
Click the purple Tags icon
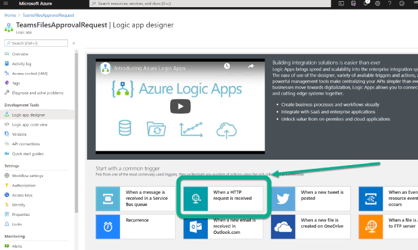point(7,83)
